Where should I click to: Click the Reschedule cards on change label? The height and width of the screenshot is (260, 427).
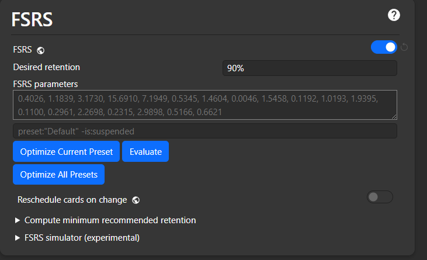pos(72,200)
